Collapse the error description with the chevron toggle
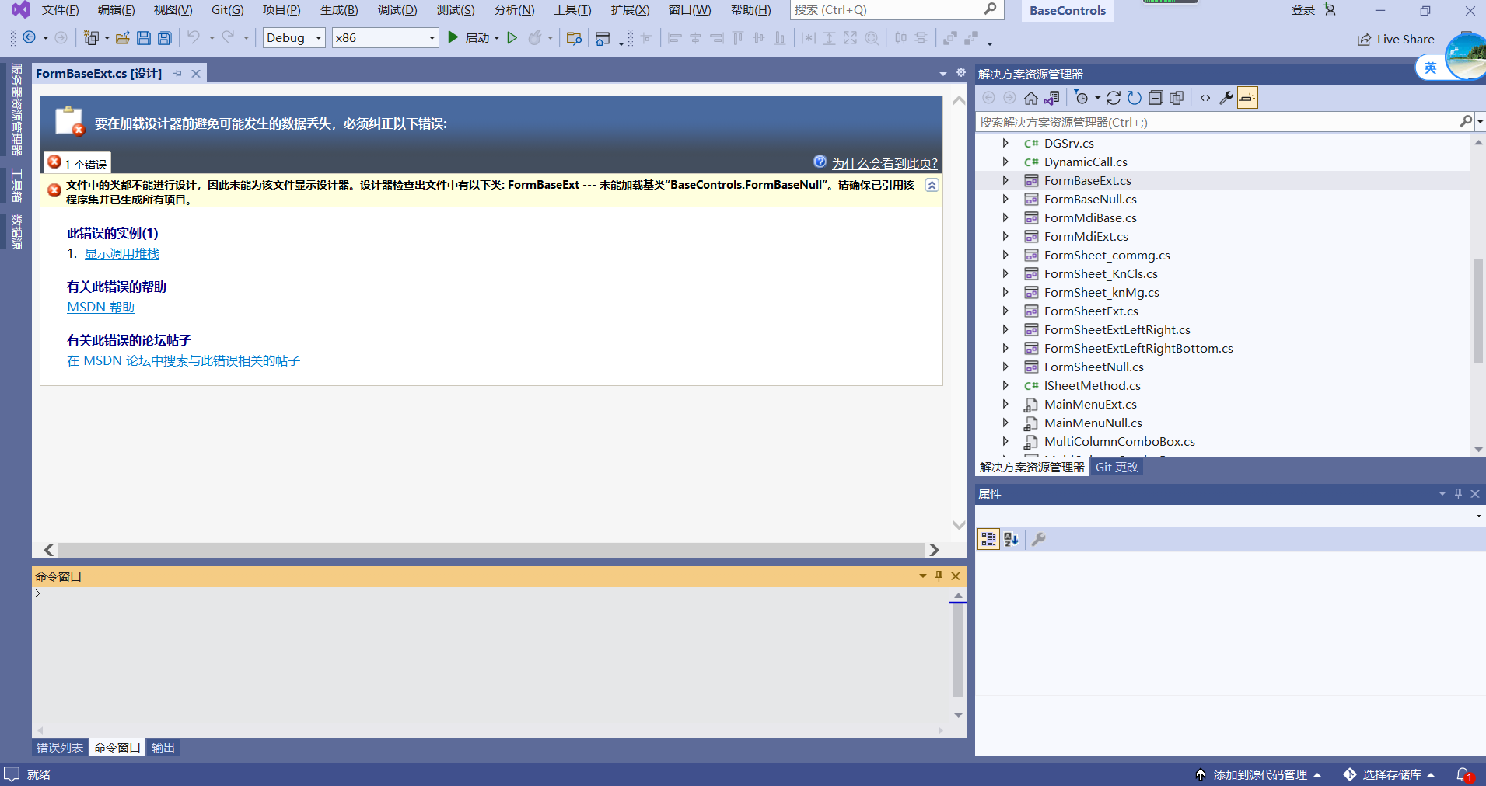 click(x=932, y=185)
